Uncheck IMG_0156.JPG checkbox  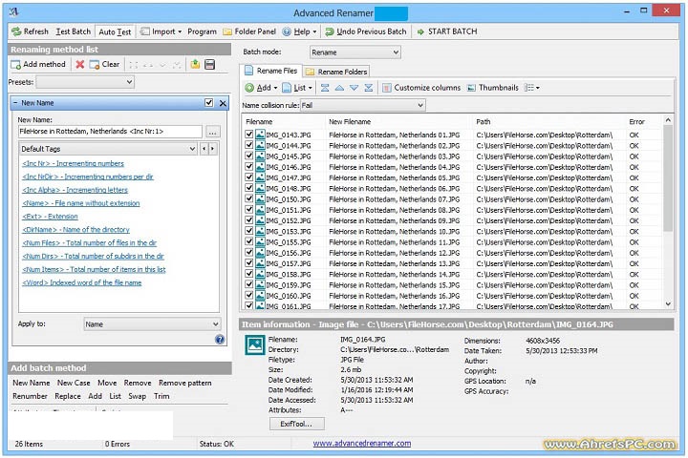tap(249, 253)
